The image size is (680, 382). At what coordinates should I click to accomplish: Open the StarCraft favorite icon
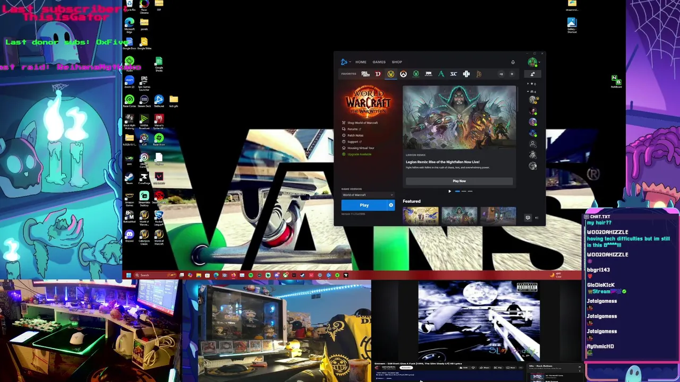tap(454, 74)
